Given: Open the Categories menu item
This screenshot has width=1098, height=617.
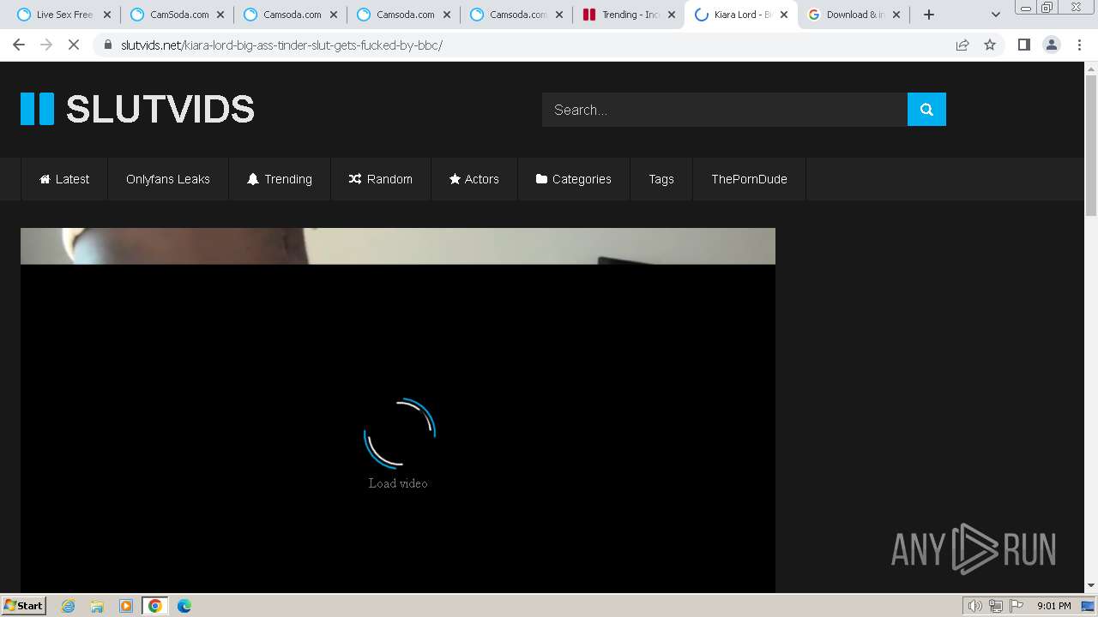Looking at the screenshot, I should pyautogui.click(x=574, y=179).
